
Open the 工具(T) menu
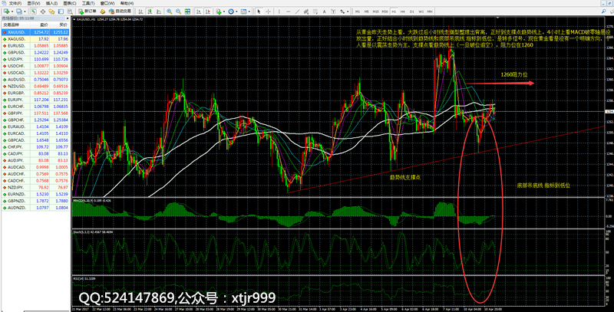tap(88, 3)
